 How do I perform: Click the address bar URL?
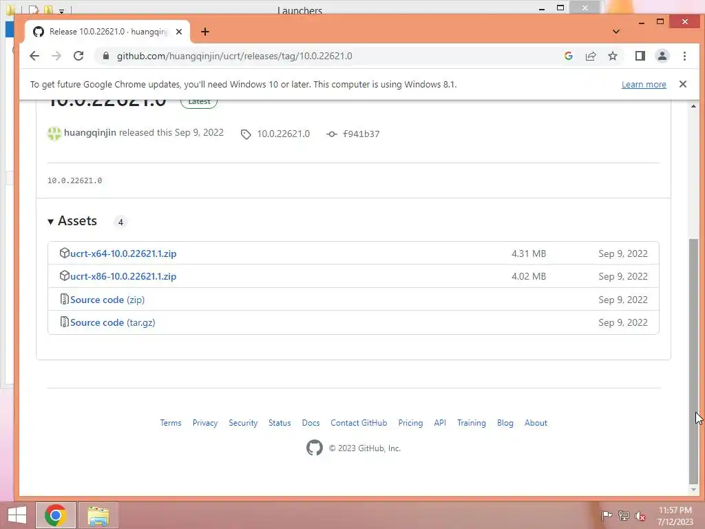(234, 56)
